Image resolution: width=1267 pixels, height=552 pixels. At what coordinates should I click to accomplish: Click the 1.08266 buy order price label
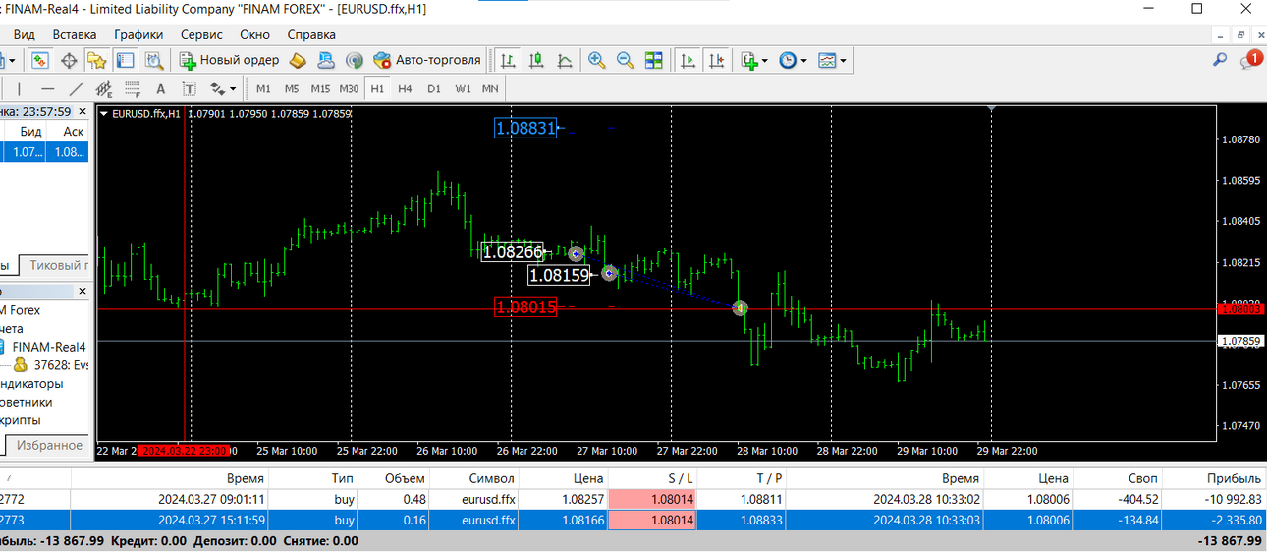[513, 252]
